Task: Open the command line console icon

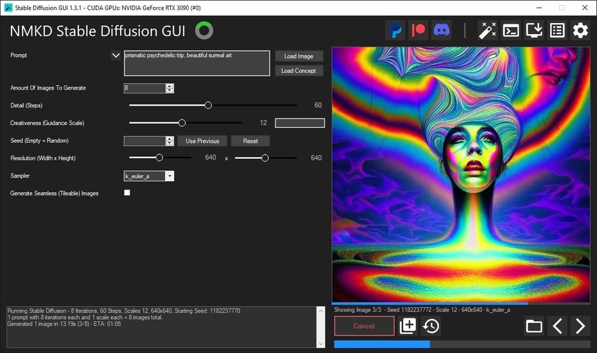Action: (x=511, y=30)
